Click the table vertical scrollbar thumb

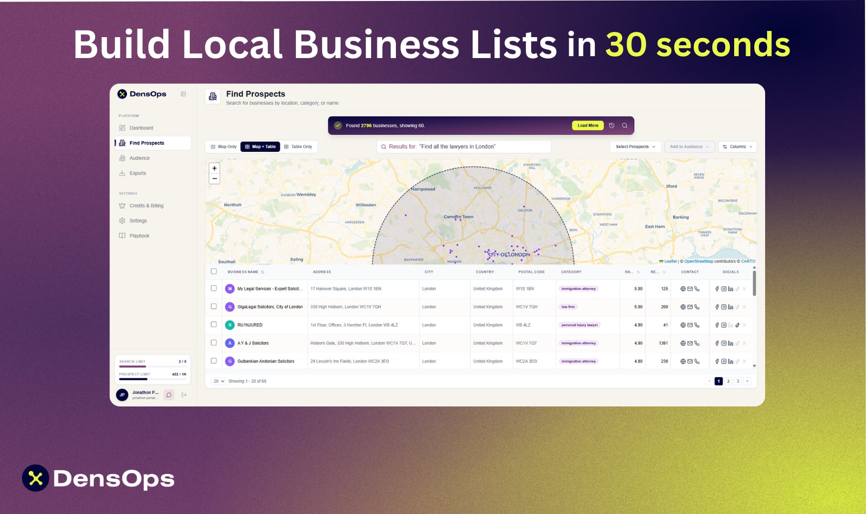click(x=754, y=283)
